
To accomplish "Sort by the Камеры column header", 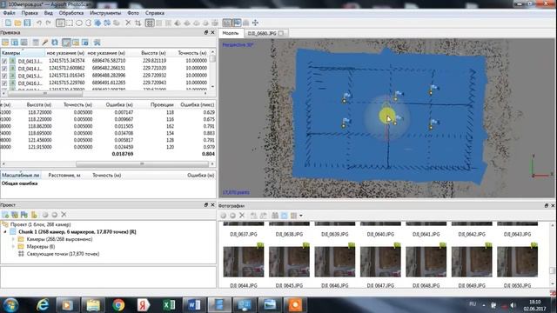I will pyautogui.click(x=23, y=53).
